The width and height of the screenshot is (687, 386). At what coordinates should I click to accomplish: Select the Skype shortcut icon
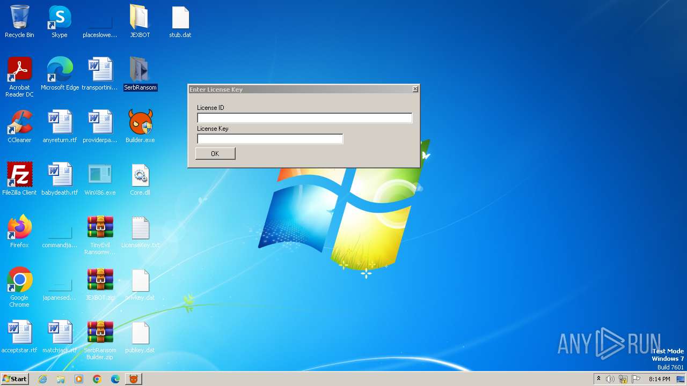pyautogui.click(x=60, y=22)
